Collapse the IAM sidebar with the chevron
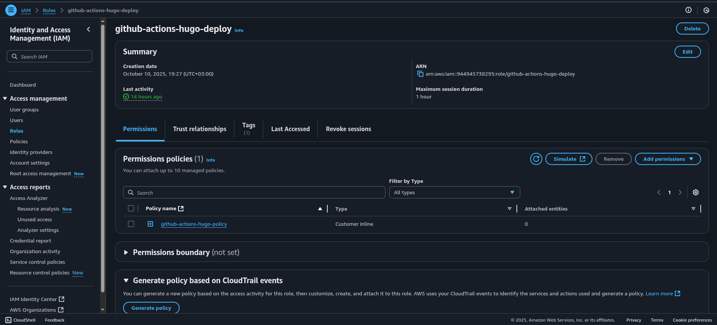 pos(88,30)
